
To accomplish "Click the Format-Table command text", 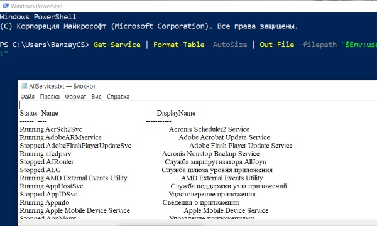I will point(179,45).
